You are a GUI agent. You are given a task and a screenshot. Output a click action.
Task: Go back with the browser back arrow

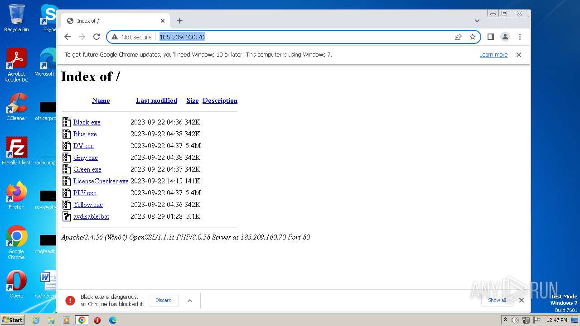coord(68,37)
